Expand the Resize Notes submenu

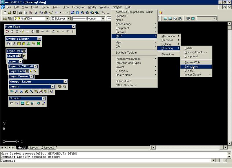134,75
